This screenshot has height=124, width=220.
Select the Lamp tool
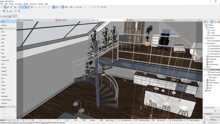[x=3, y=93]
